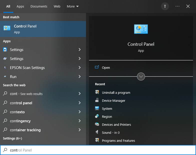Expand the Run result arrow

(79, 76)
